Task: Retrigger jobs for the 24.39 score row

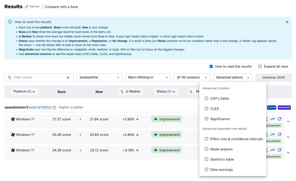Action: [280, 150]
